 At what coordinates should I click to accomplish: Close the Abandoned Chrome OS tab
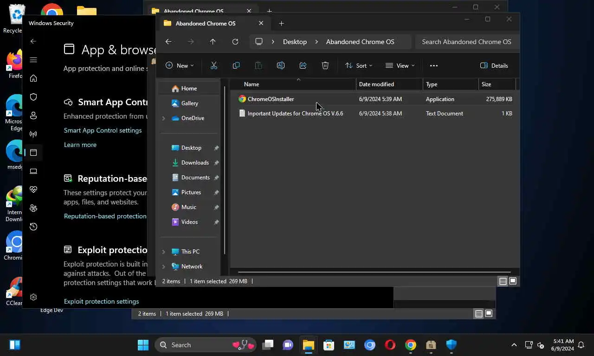click(261, 23)
